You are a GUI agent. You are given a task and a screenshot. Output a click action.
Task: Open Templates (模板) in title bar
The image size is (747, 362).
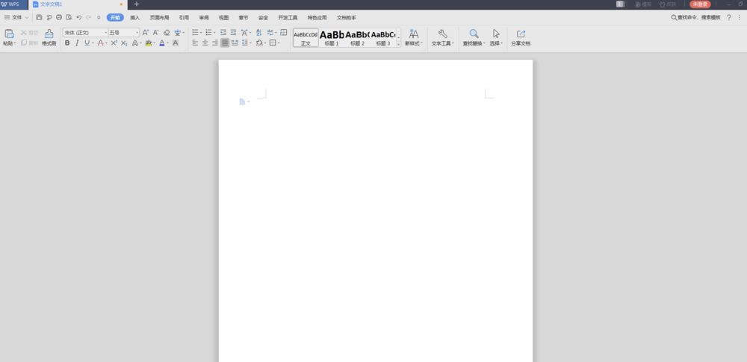643,4
